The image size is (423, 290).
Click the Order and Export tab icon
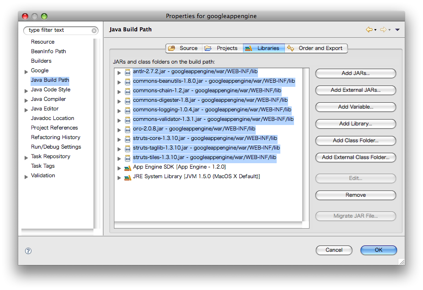pos(290,48)
